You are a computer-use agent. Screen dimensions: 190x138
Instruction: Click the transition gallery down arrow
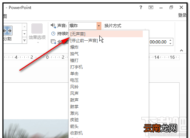24,34
